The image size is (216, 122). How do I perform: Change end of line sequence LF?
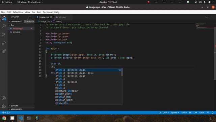tap(190, 113)
